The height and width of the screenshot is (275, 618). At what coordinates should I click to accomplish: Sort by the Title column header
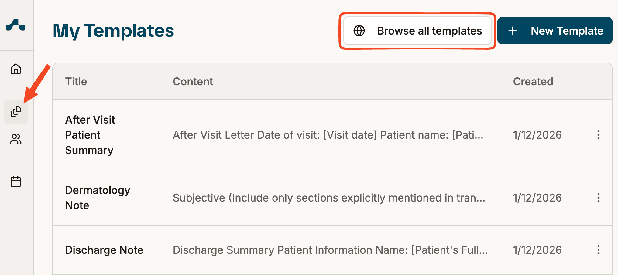coord(76,81)
